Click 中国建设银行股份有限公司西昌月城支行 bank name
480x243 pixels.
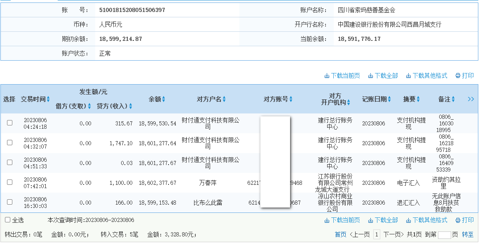[389, 24]
